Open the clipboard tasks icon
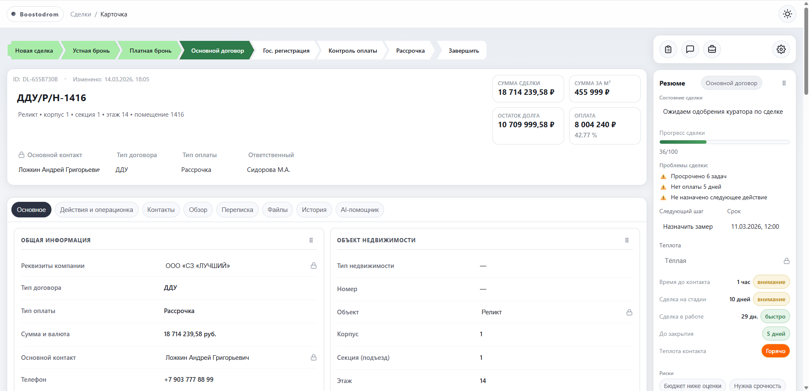This screenshot has width=809, height=391. (x=668, y=49)
